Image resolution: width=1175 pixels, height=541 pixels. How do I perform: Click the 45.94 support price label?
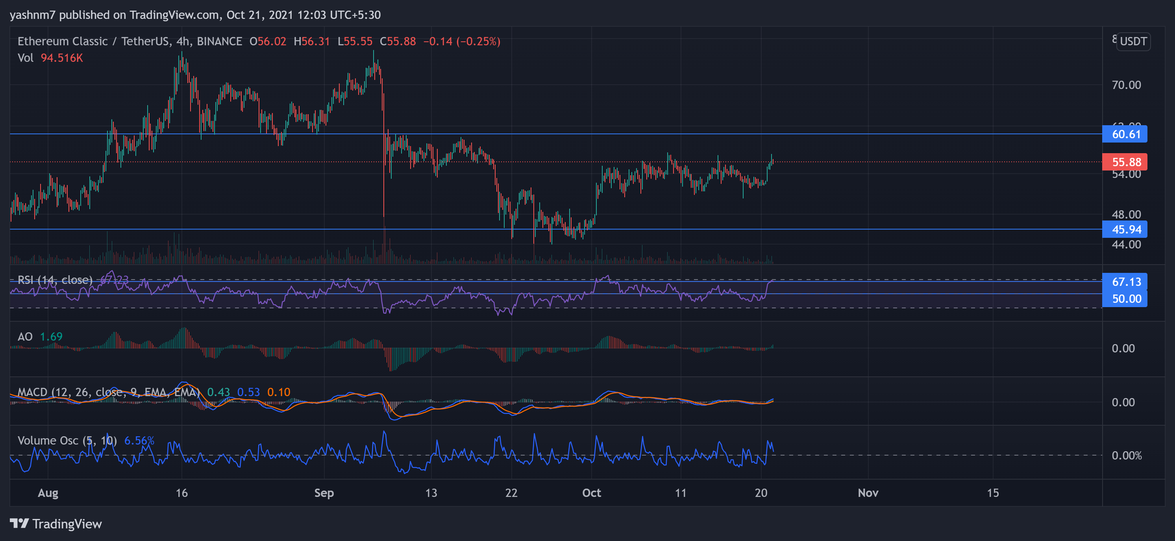click(x=1124, y=230)
